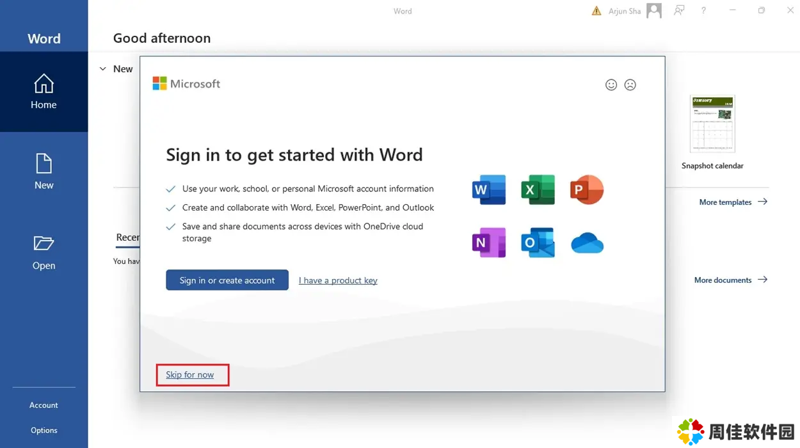This screenshot has width=800, height=448.
Task: Close the Word window
Action: (x=790, y=10)
